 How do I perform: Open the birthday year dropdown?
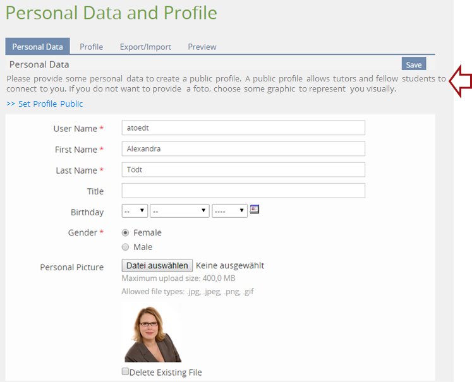(x=229, y=211)
